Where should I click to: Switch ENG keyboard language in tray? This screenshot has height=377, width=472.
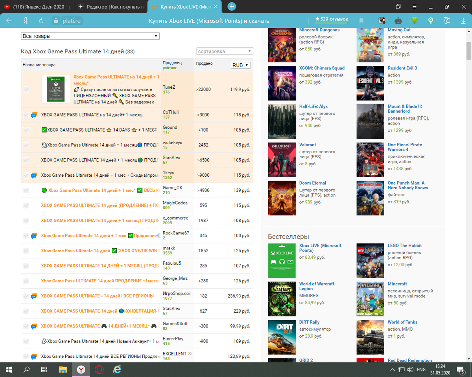(x=421, y=370)
